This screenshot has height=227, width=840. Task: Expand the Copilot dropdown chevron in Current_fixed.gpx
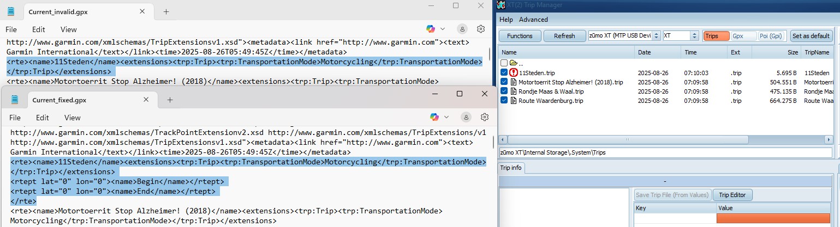pos(446,117)
